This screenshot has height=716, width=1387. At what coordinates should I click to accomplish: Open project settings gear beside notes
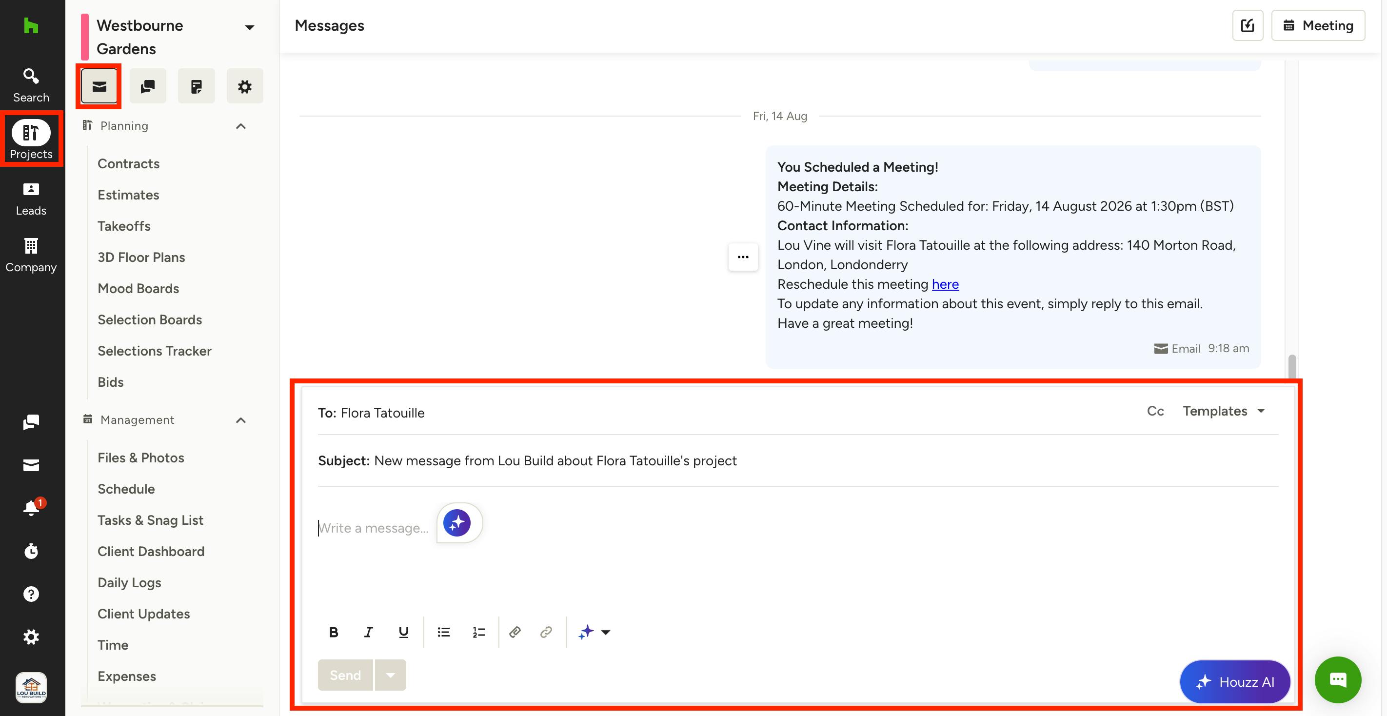[244, 86]
